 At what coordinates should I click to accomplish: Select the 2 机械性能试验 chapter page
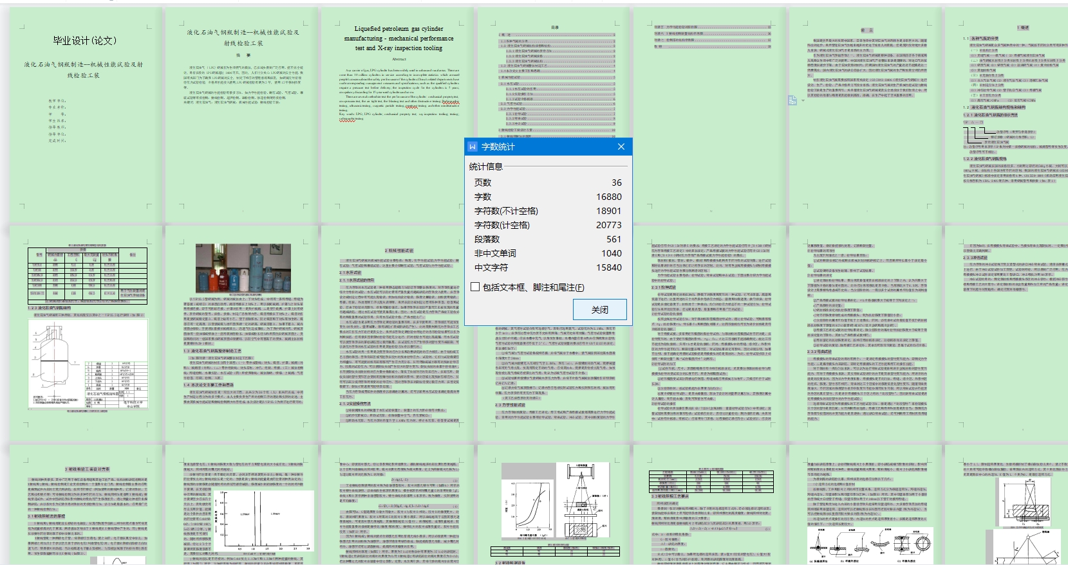click(398, 334)
